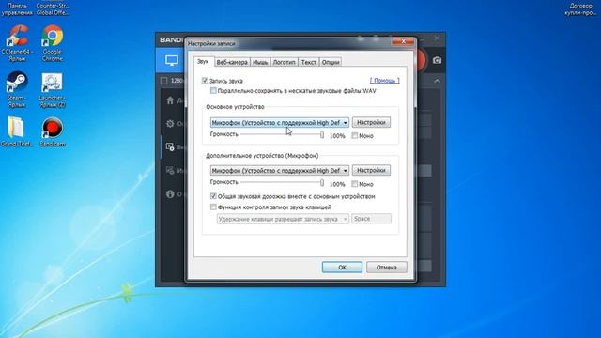Click the primary device Громкость slider handle
Screen dimensions: 601x338
coord(322,134)
